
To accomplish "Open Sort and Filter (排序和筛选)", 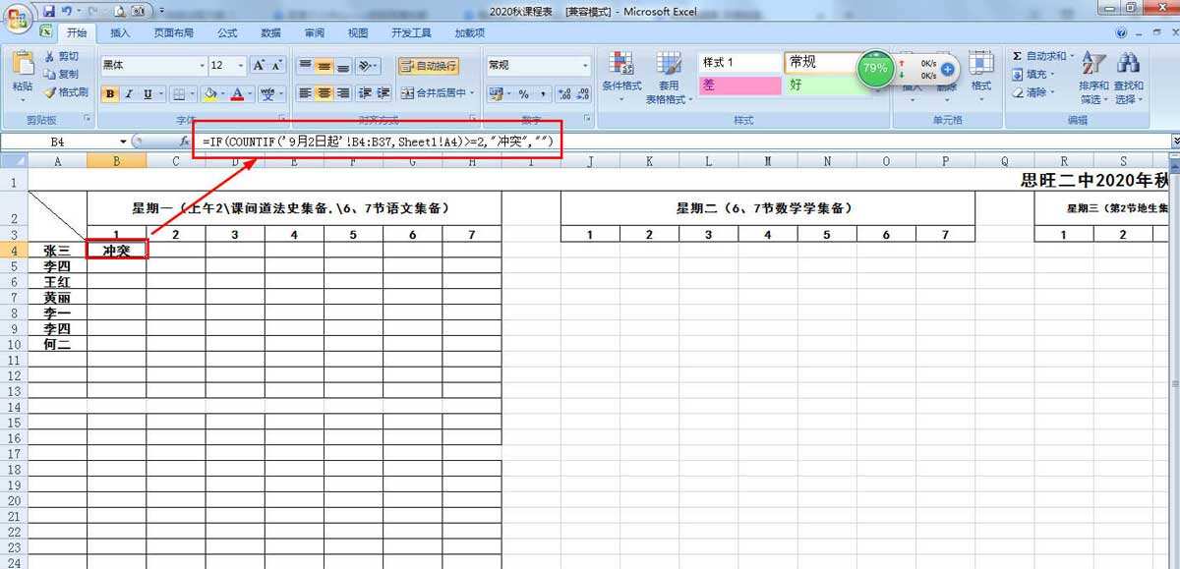I will coord(1094,79).
